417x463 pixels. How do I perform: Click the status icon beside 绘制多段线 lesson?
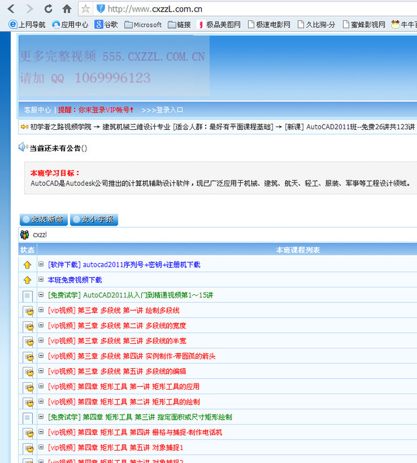tap(28, 311)
